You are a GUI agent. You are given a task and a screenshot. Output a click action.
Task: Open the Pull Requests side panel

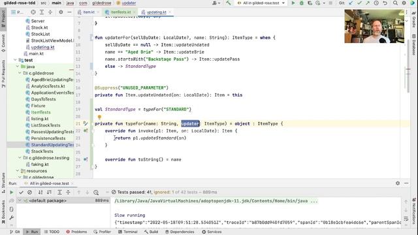coord(3,73)
